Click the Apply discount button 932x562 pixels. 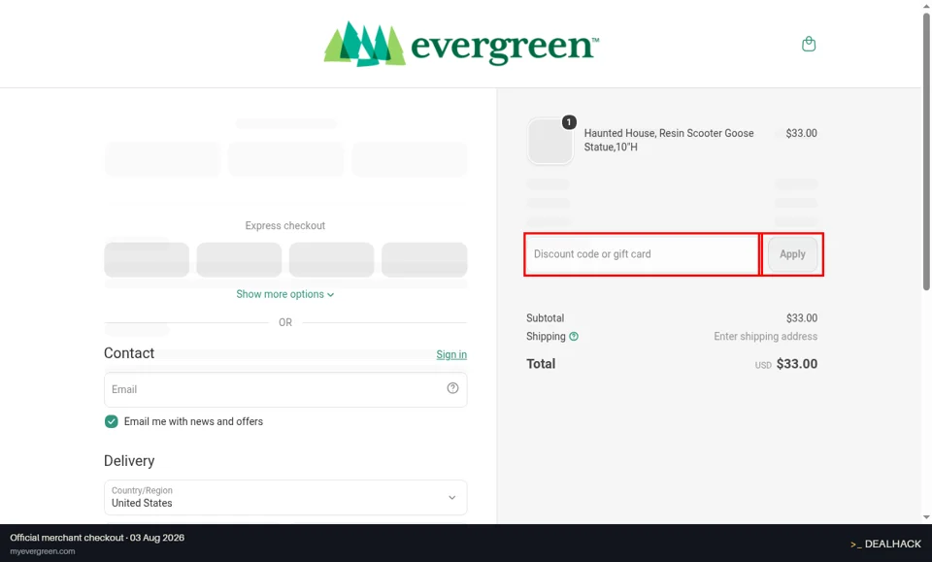(792, 254)
